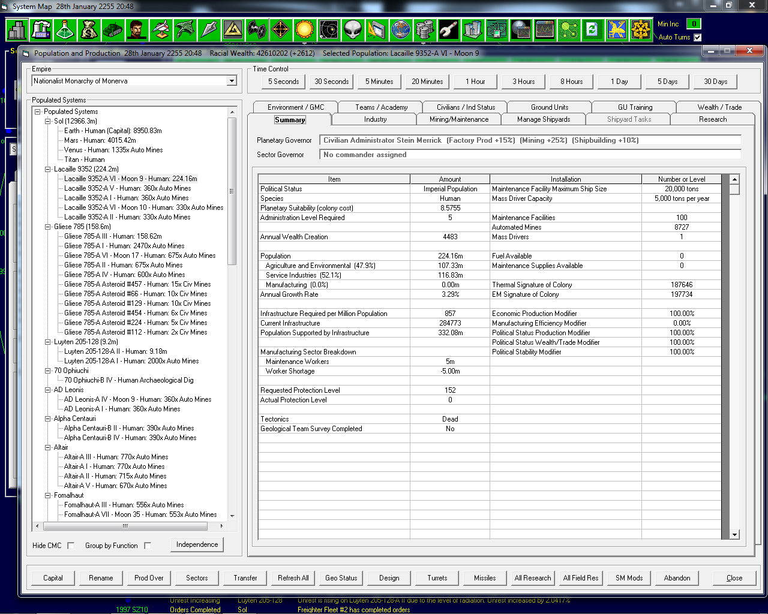Screen dimensions: 768x614
Task: Advance time by 5 Days
Action: (667, 82)
